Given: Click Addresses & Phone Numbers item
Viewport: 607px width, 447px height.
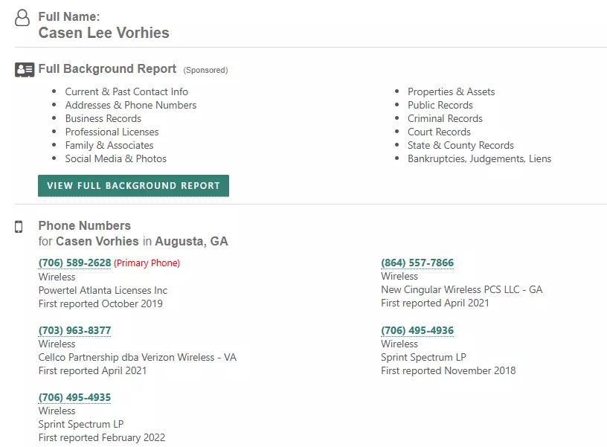Looking at the screenshot, I should tap(131, 105).
